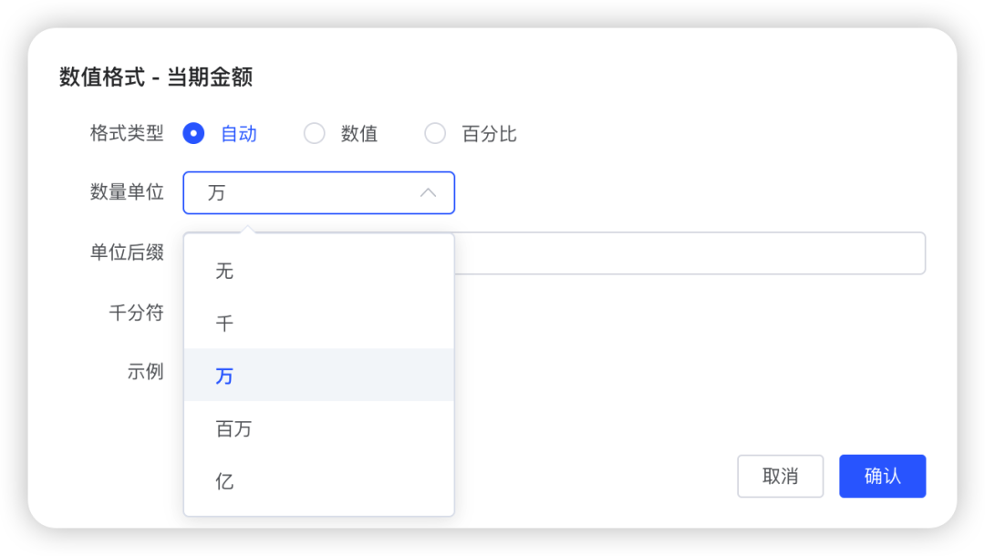This screenshot has width=985, height=556.
Task: Pick 无 from the unit list
Action: (225, 271)
